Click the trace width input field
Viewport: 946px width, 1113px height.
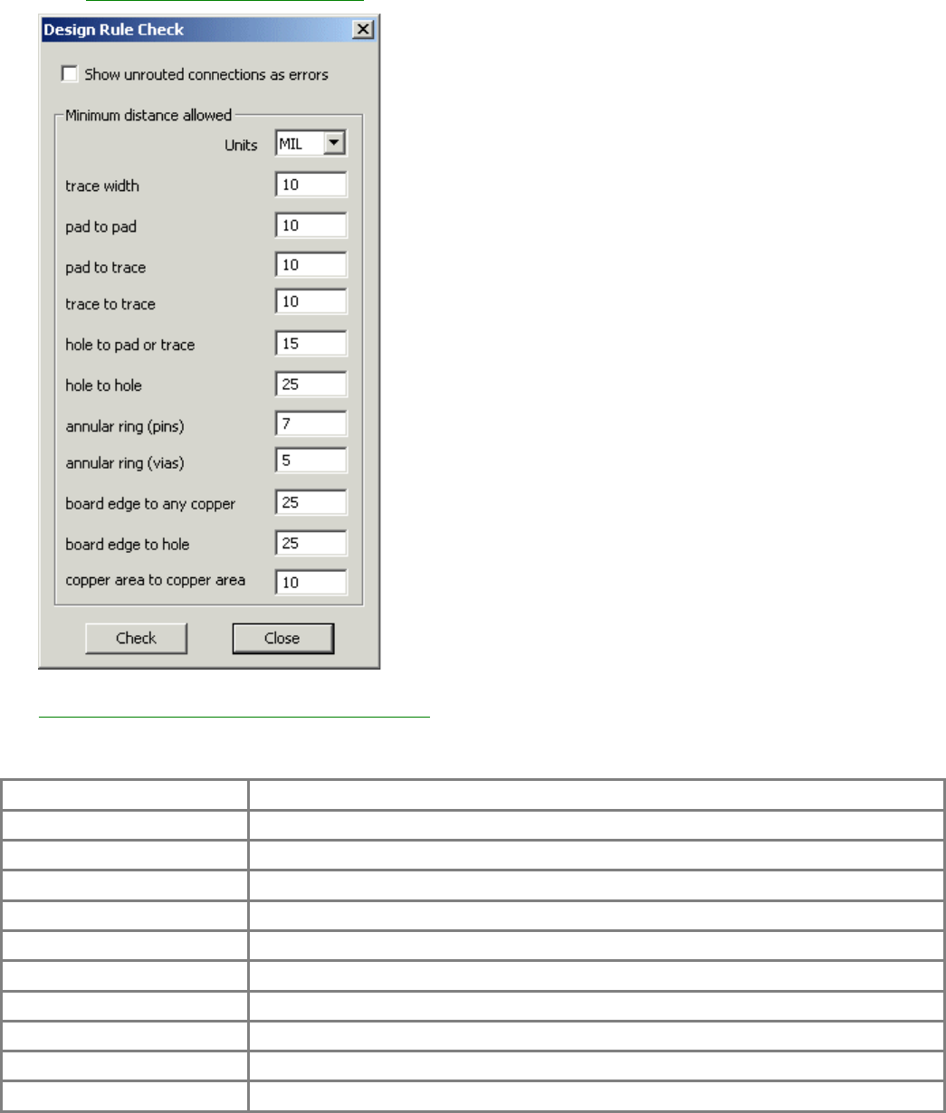click(311, 185)
